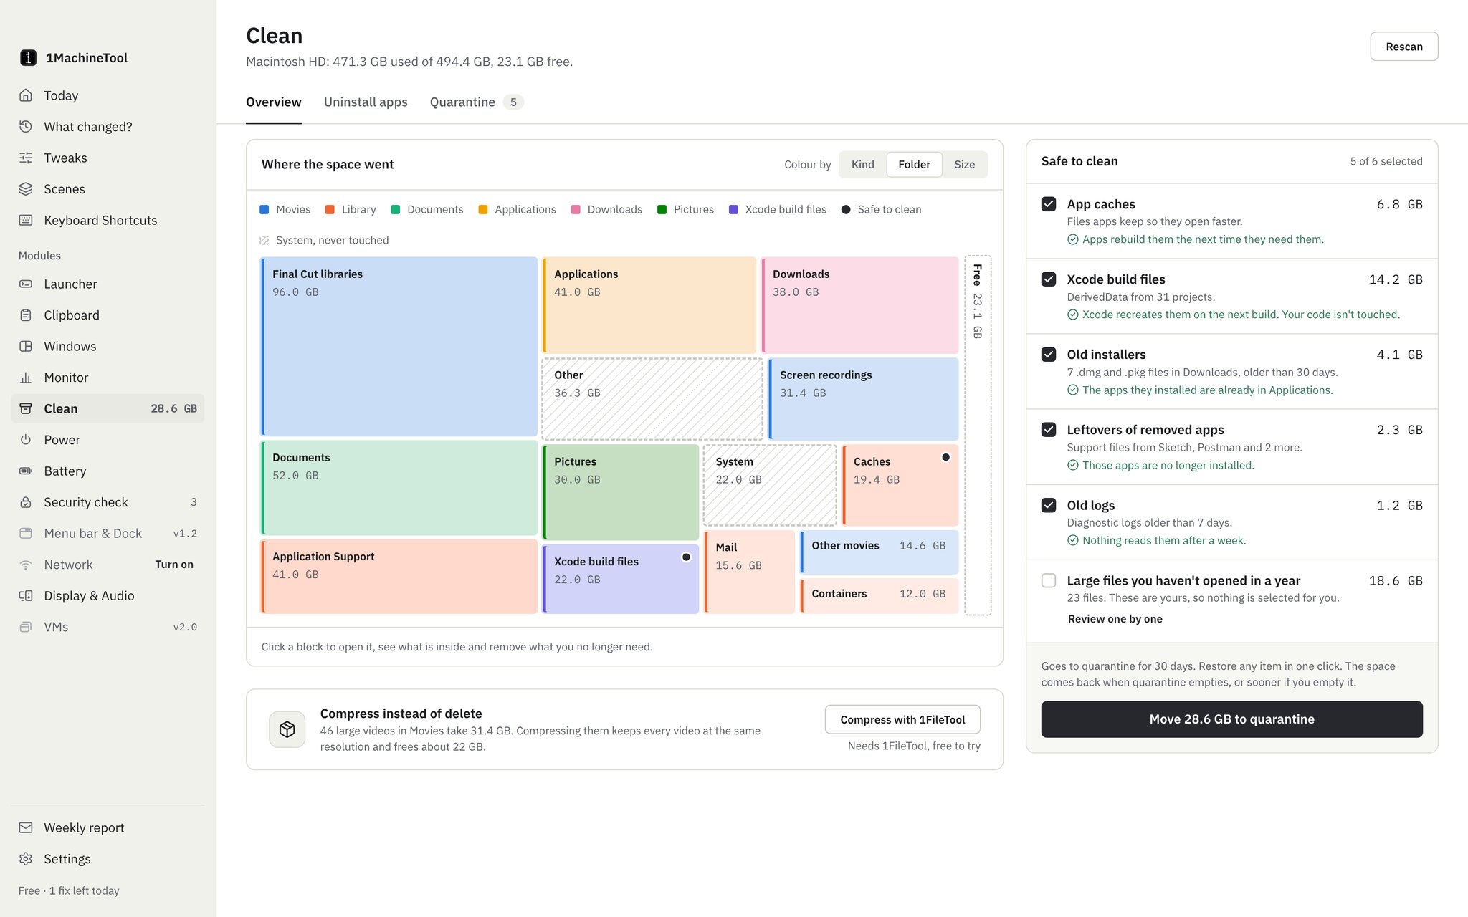Open the Caches 19.4 GB block
This screenshot has width=1468, height=917.
click(x=900, y=485)
